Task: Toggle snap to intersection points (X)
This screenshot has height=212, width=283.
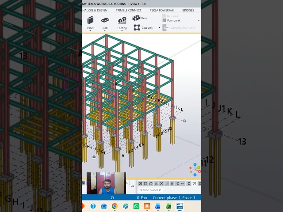Action: coord(161,184)
